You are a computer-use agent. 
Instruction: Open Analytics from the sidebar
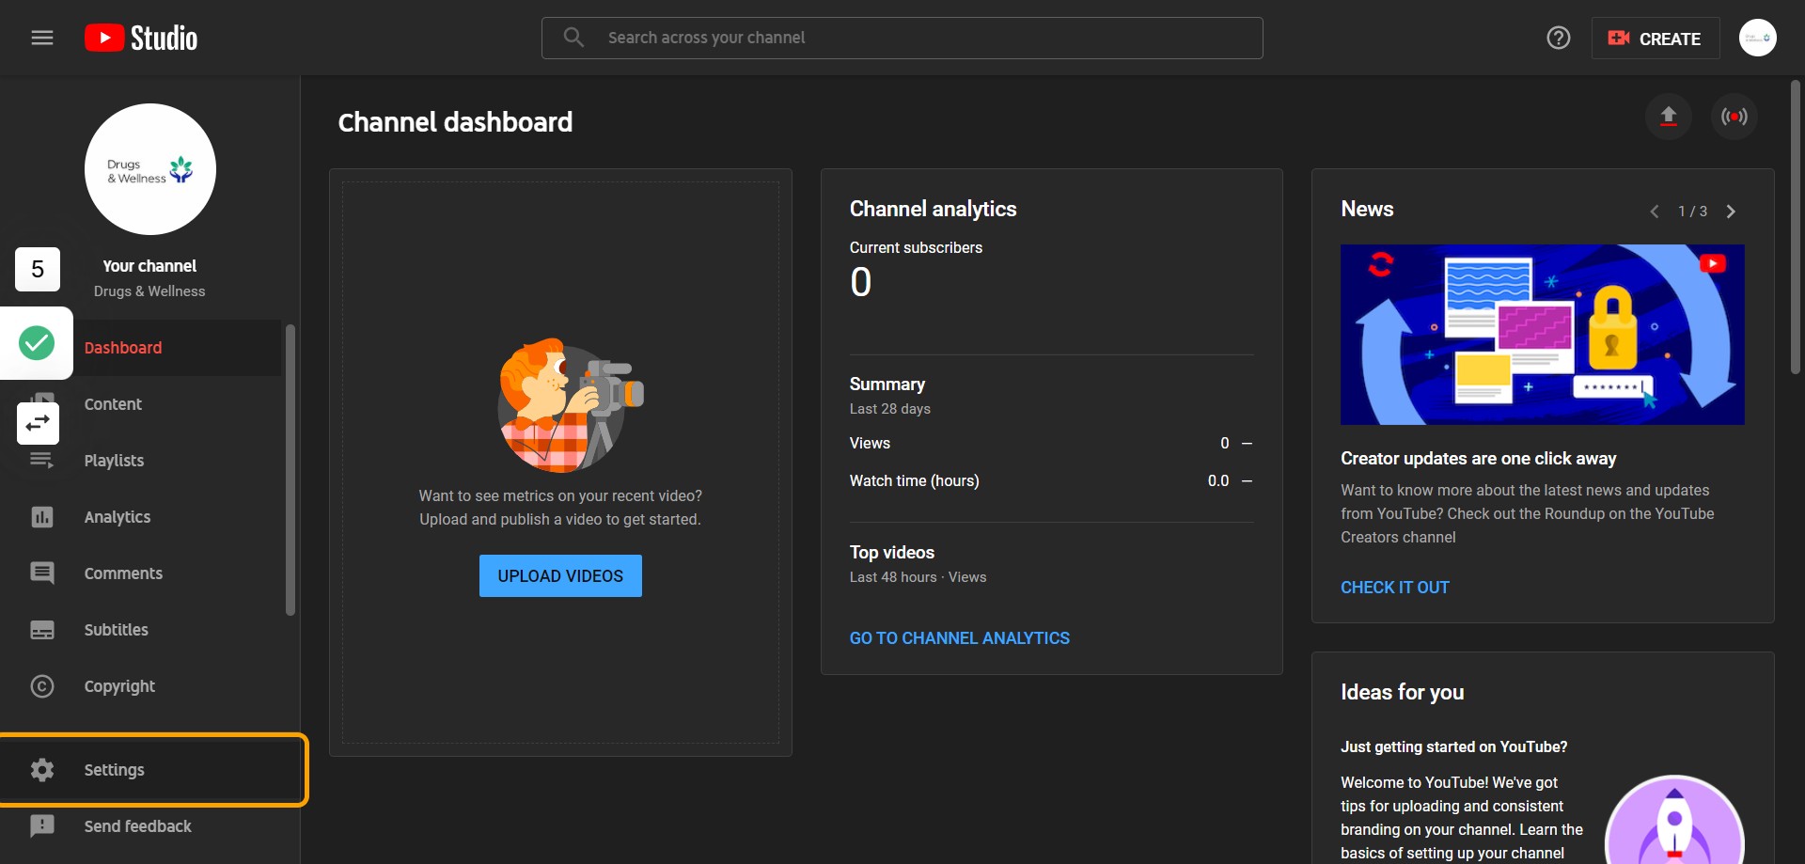pyautogui.click(x=118, y=517)
